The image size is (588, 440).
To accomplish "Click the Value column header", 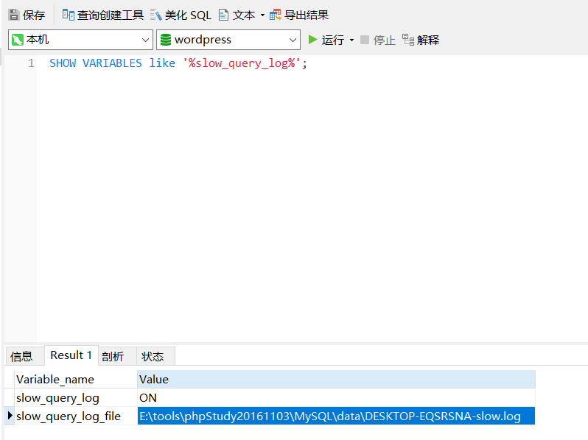I will point(335,379).
